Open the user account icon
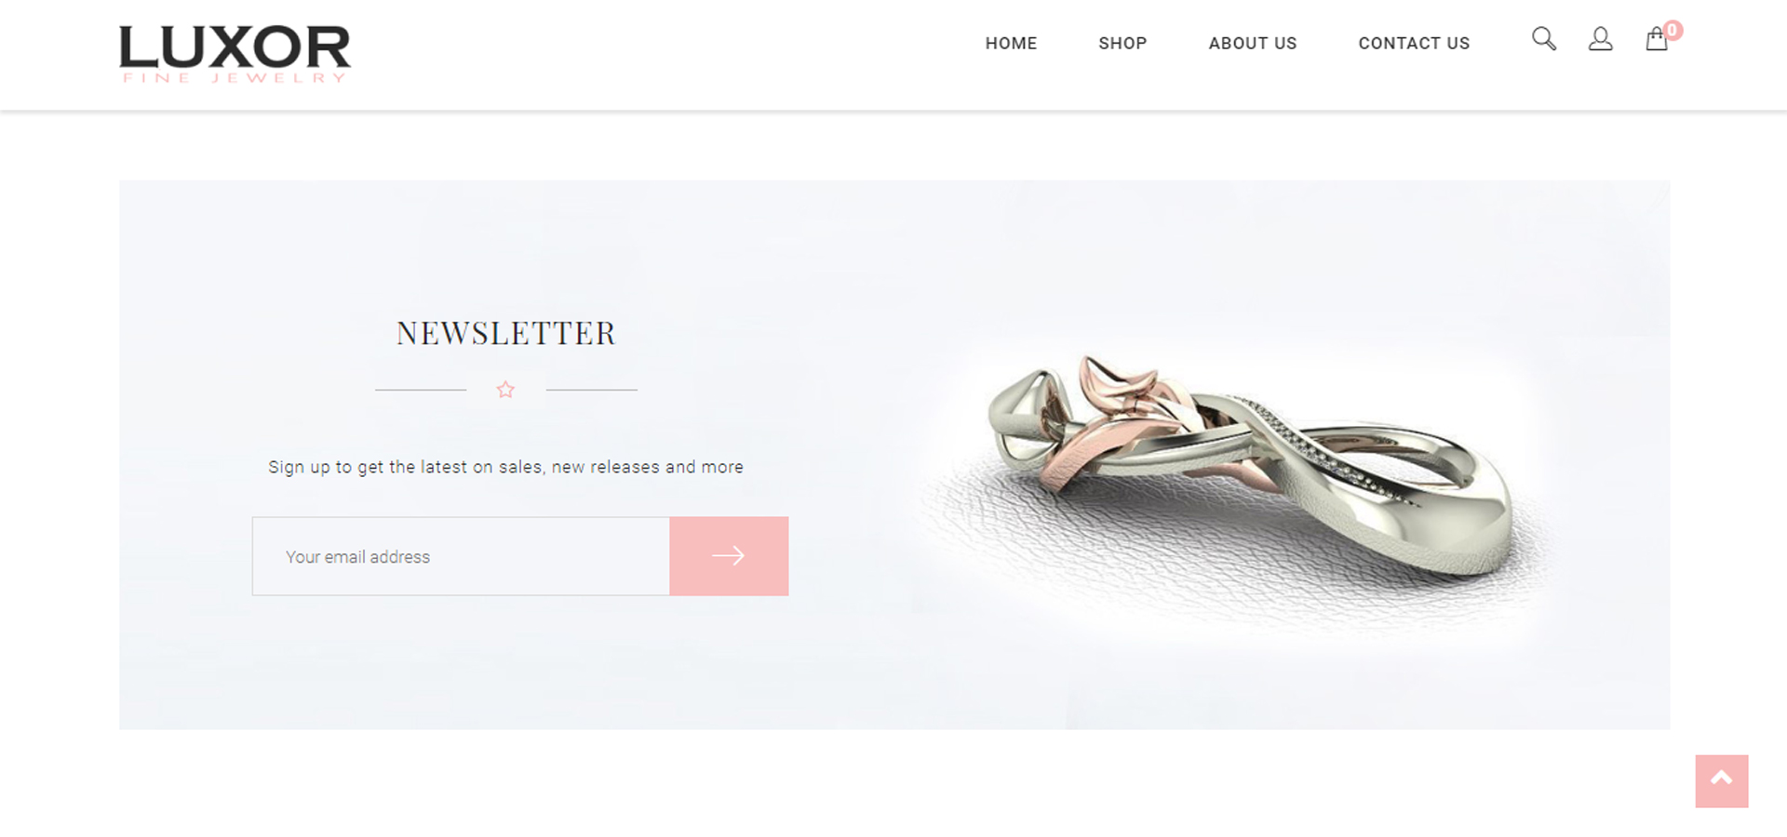1787x837 pixels. click(1600, 39)
